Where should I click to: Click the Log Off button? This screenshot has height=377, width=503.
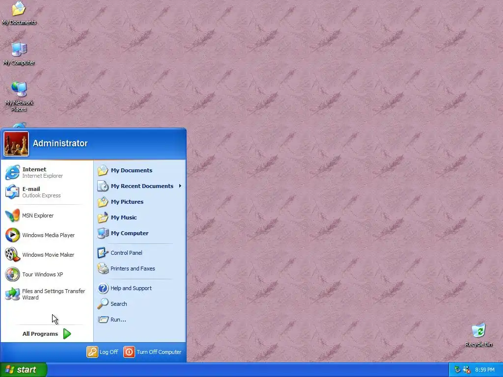(x=102, y=352)
